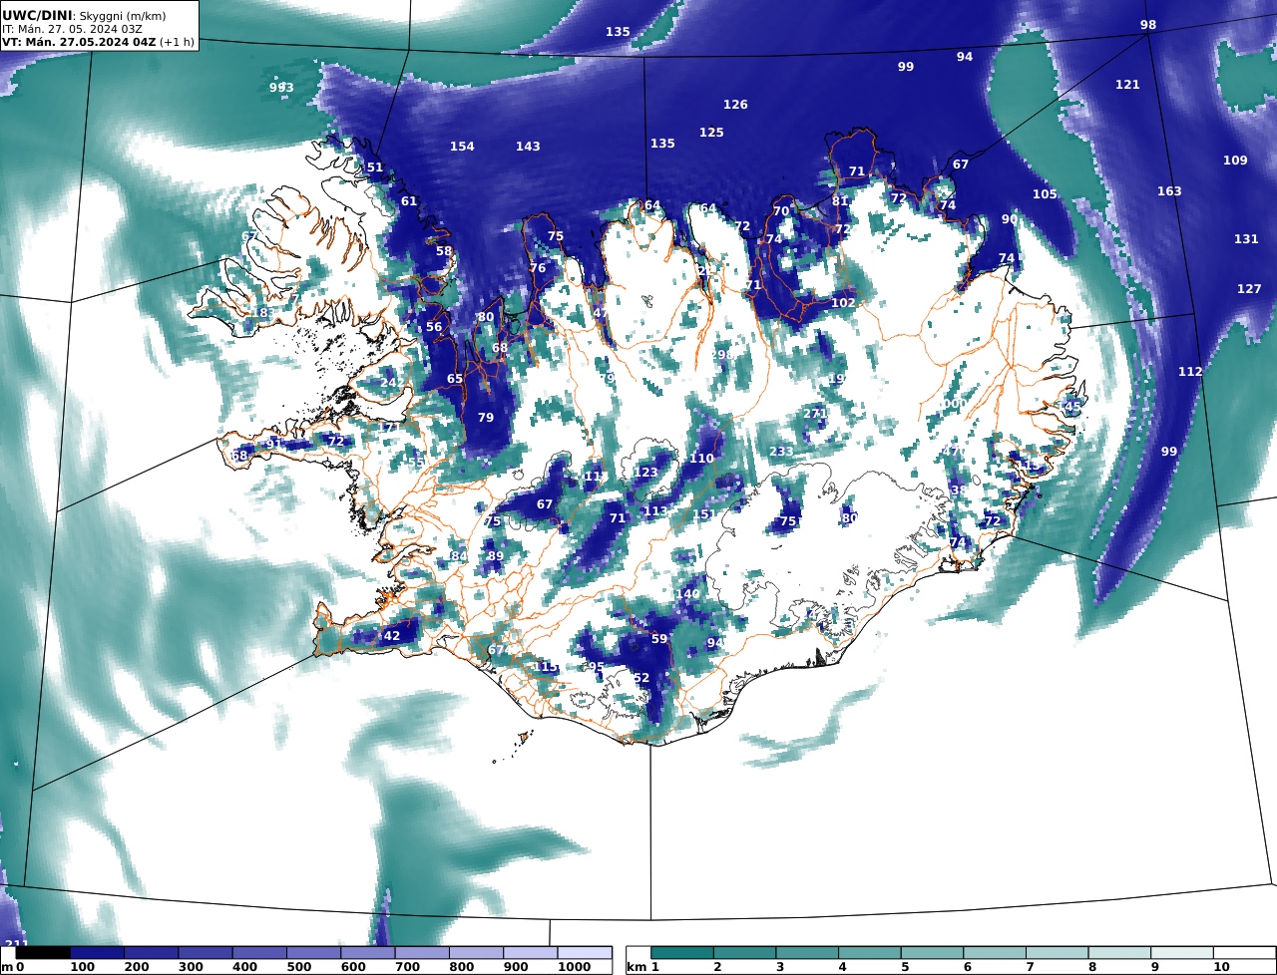The image size is (1277, 975).
Task: Click the value 242
Action: [x=392, y=383]
